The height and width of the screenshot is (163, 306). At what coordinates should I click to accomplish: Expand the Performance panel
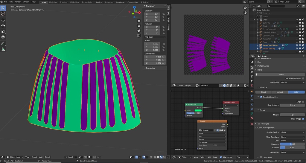tap(263, 66)
